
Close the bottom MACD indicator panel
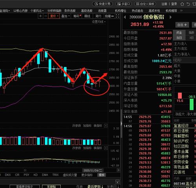106,148
